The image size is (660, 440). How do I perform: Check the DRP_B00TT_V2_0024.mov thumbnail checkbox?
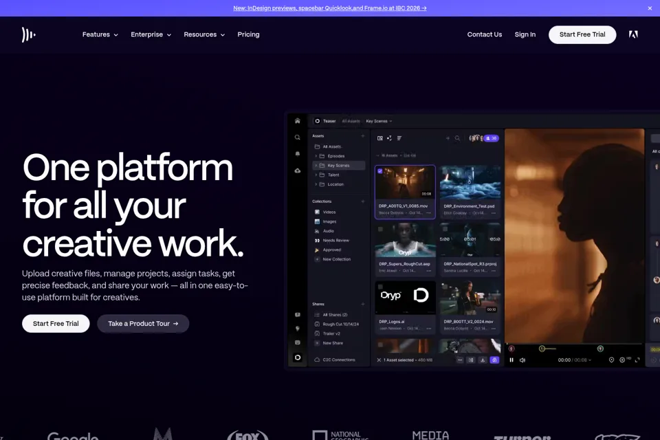click(445, 287)
